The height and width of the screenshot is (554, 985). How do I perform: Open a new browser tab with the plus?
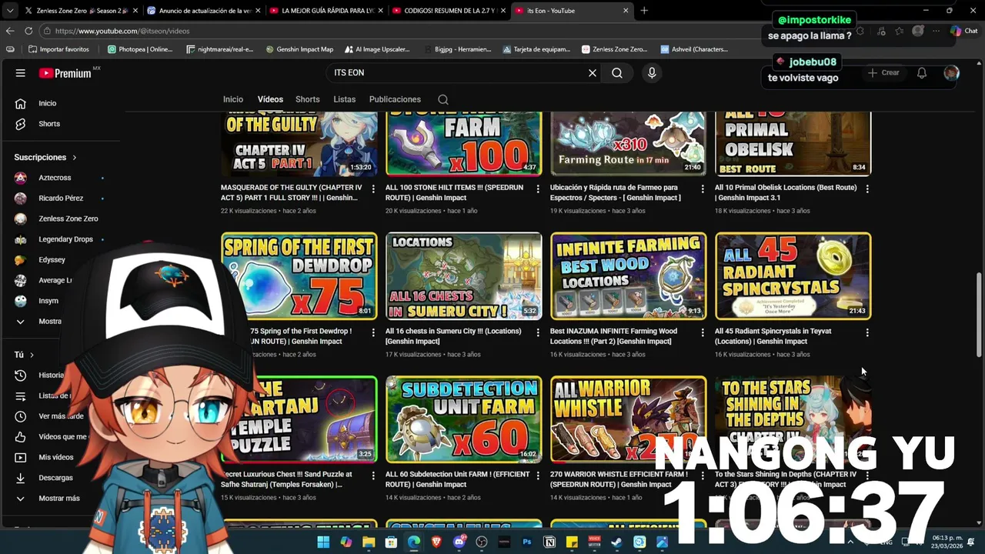coord(644,11)
